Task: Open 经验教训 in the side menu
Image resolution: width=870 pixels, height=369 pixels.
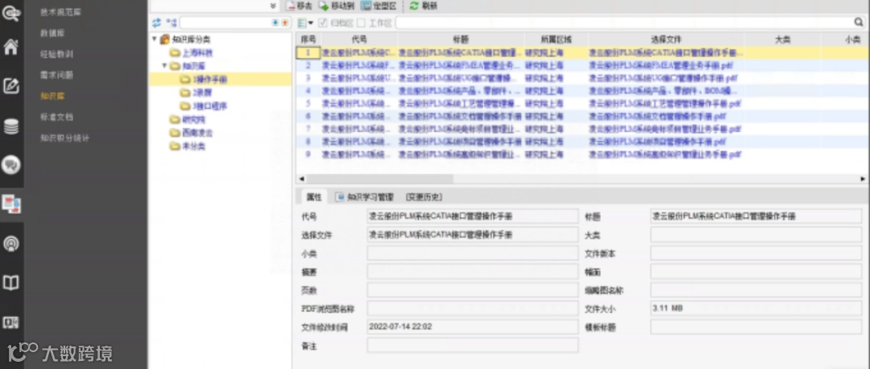Action: [56, 55]
